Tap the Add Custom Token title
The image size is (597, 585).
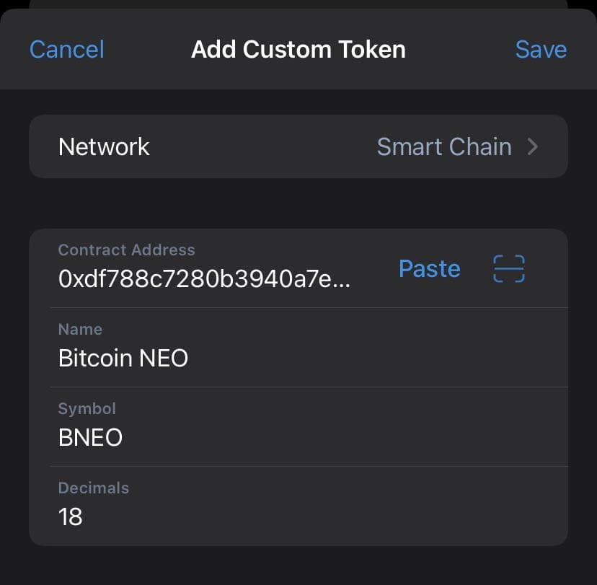click(x=298, y=50)
